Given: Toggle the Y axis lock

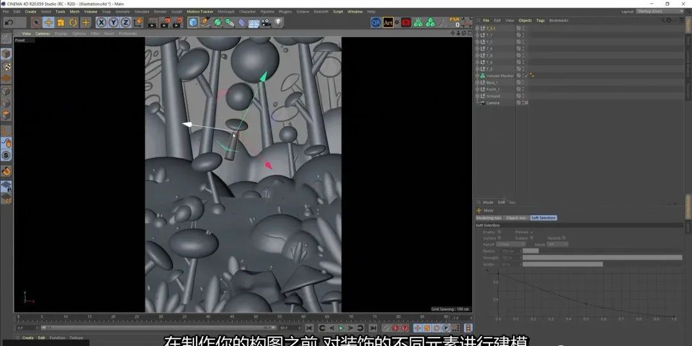Looking at the screenshot, I should tap(114, 22).
